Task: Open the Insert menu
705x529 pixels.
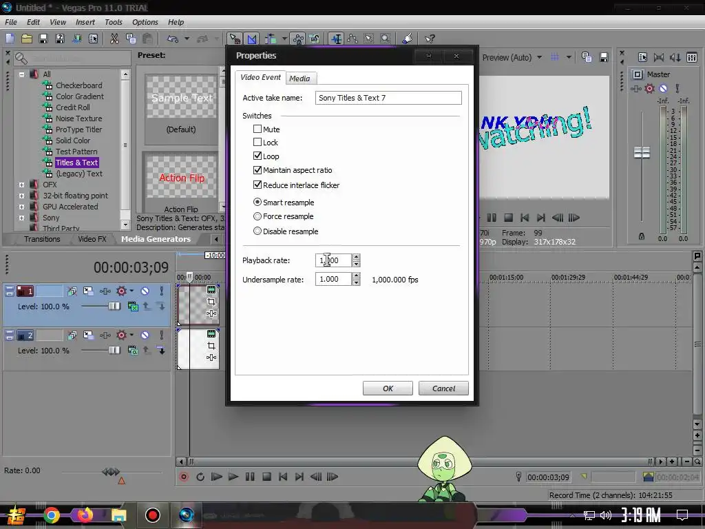Action: click(x=85, y=22)
